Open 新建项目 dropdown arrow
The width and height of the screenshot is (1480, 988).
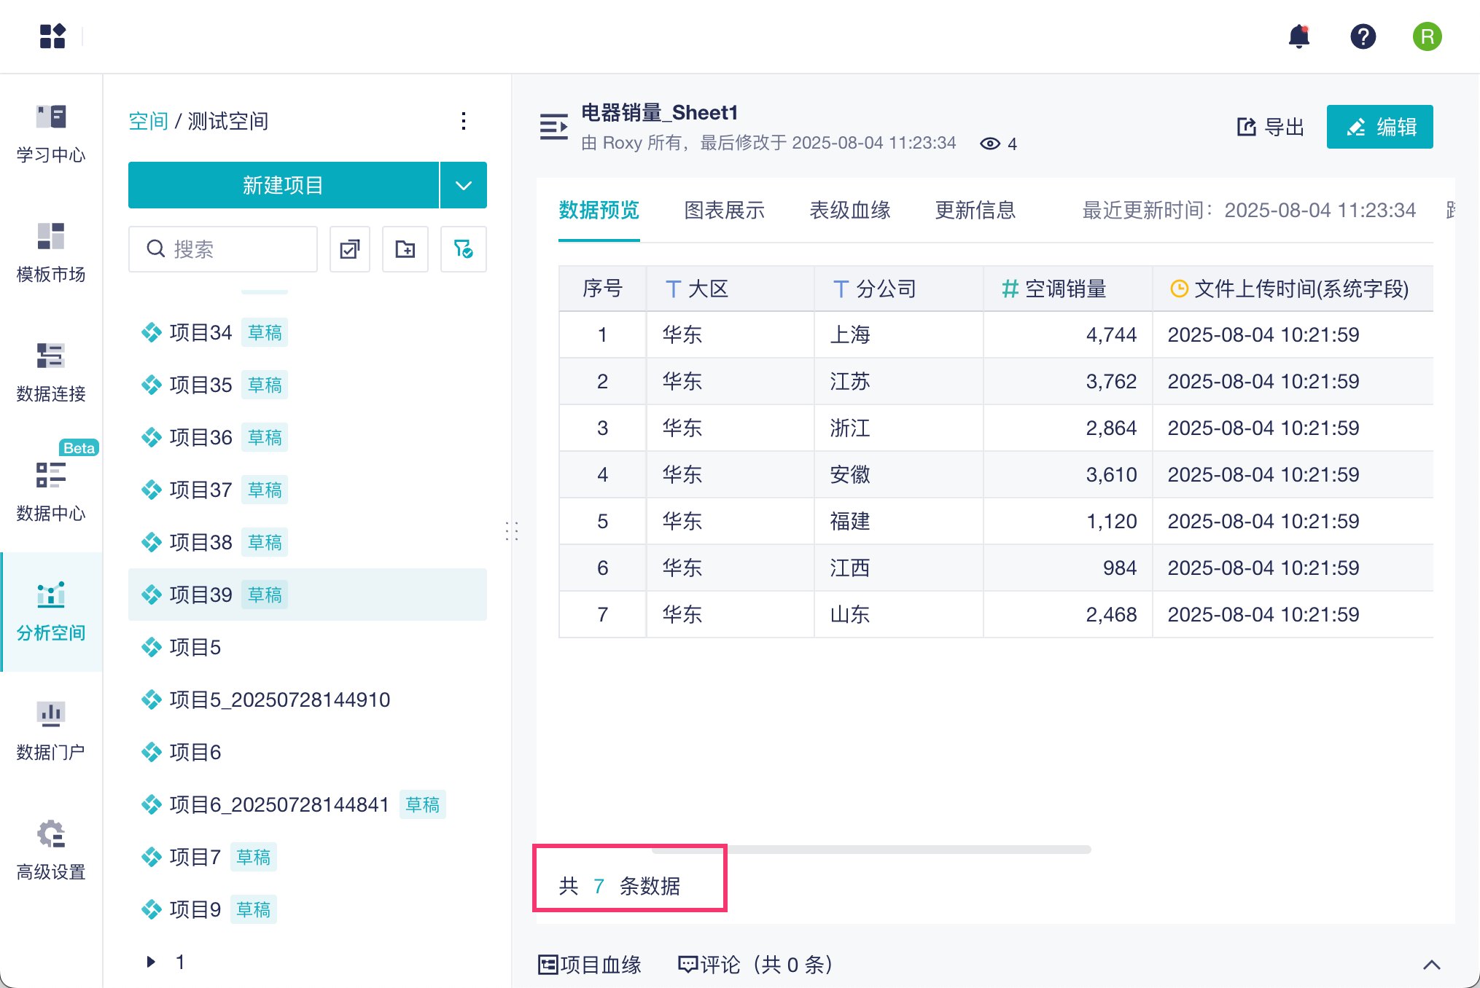pyautogui.click(x=464, y=185)
